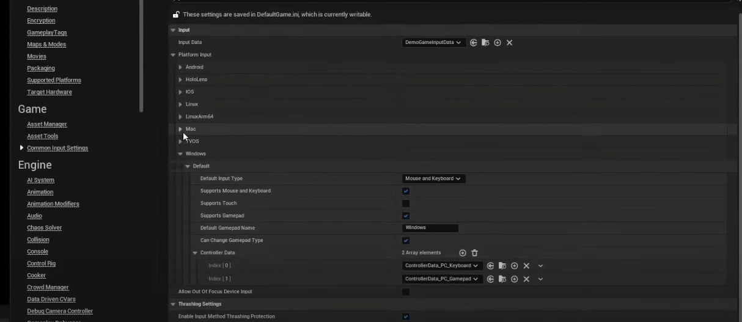The height and width of the screenshot is (322, 742).
Task: Browse to Input Data asset in Content Browser
Action: pyautogui.click(x=485, y=43)
